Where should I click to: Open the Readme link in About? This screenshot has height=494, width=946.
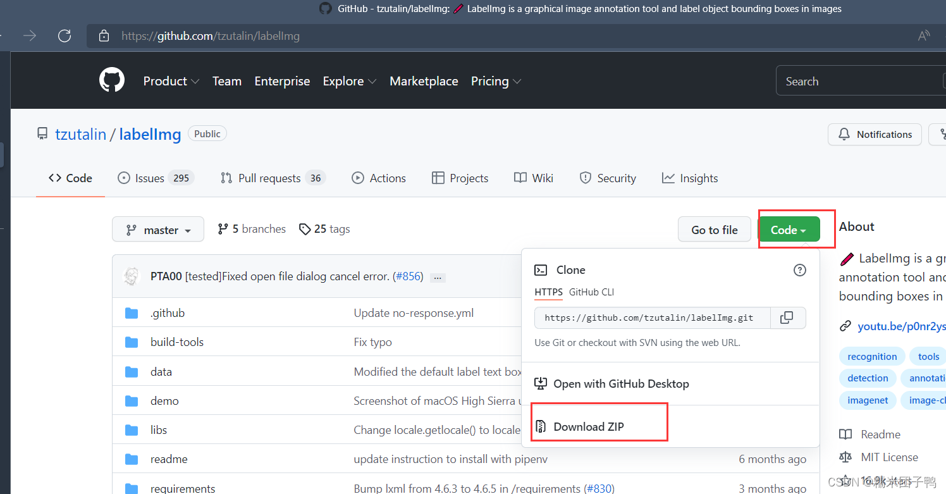[869, 435]
